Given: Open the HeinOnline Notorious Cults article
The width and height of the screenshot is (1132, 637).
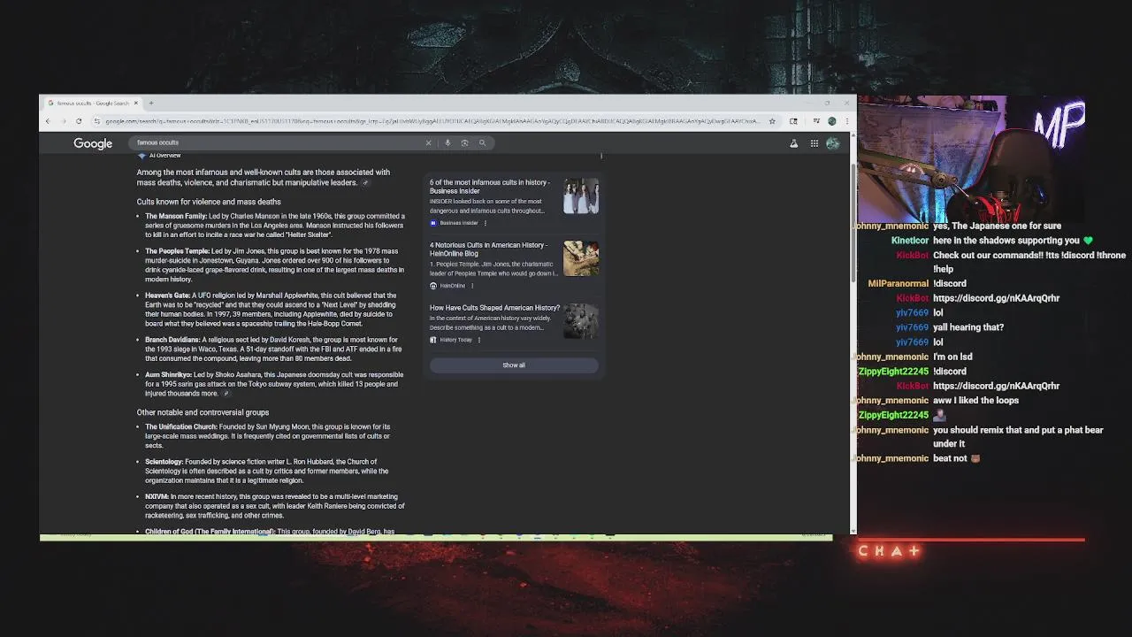Looking at the screenshot, I should pyautogui.click(x=488, y=249).
